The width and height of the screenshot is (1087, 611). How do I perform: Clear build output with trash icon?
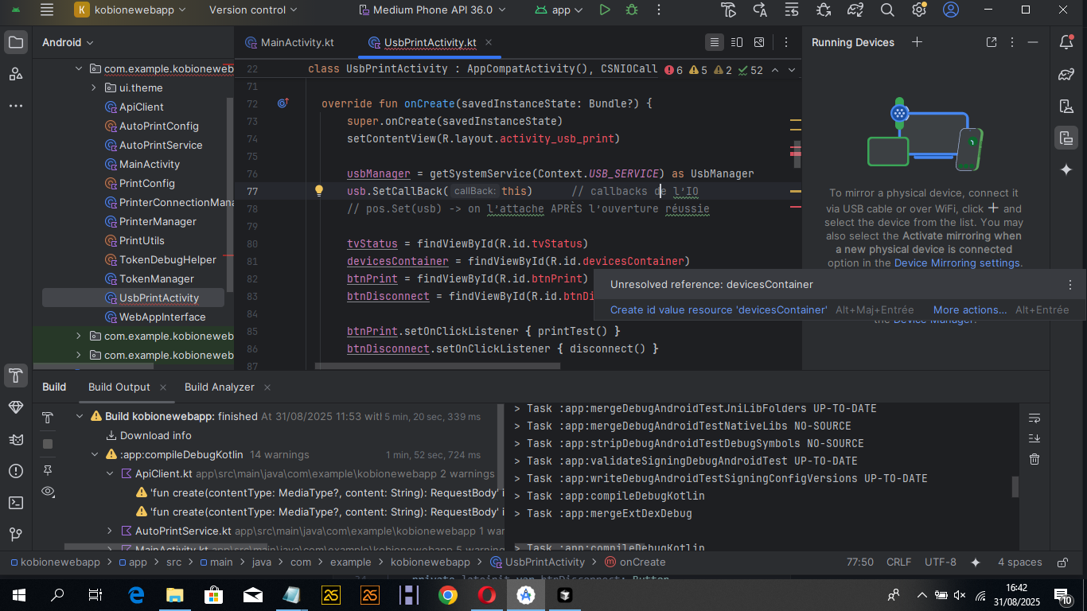coord(1034,459)
